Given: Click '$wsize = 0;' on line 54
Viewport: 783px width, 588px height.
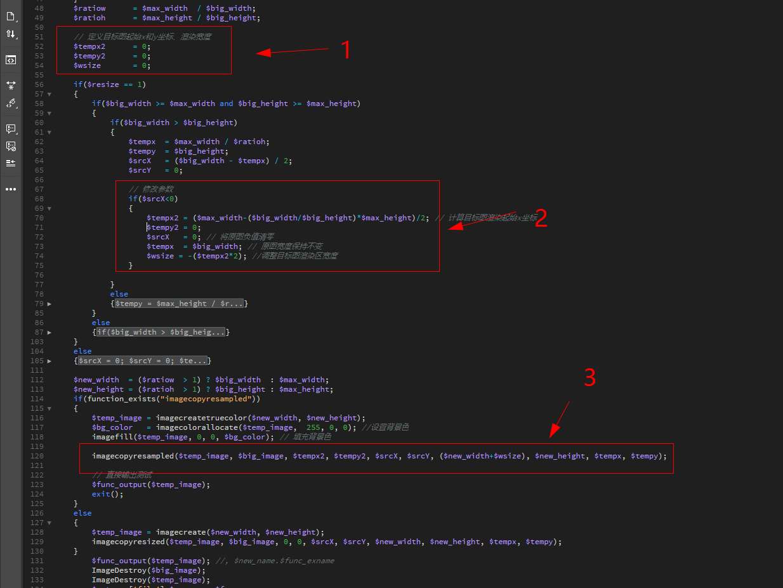Looking at the screenshot, I should point(112,65).
